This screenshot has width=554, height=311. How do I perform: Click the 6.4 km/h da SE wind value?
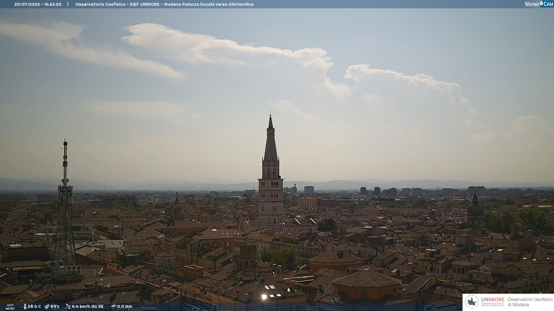[x=88, y=307]
